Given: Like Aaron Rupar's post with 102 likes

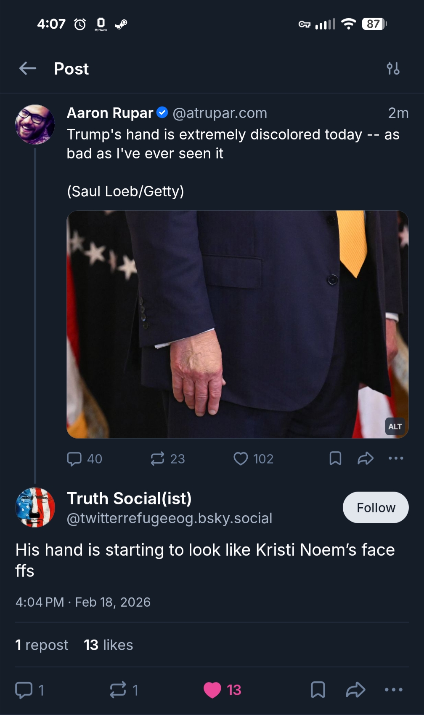Looking at the screenshot, I should 241,458.
